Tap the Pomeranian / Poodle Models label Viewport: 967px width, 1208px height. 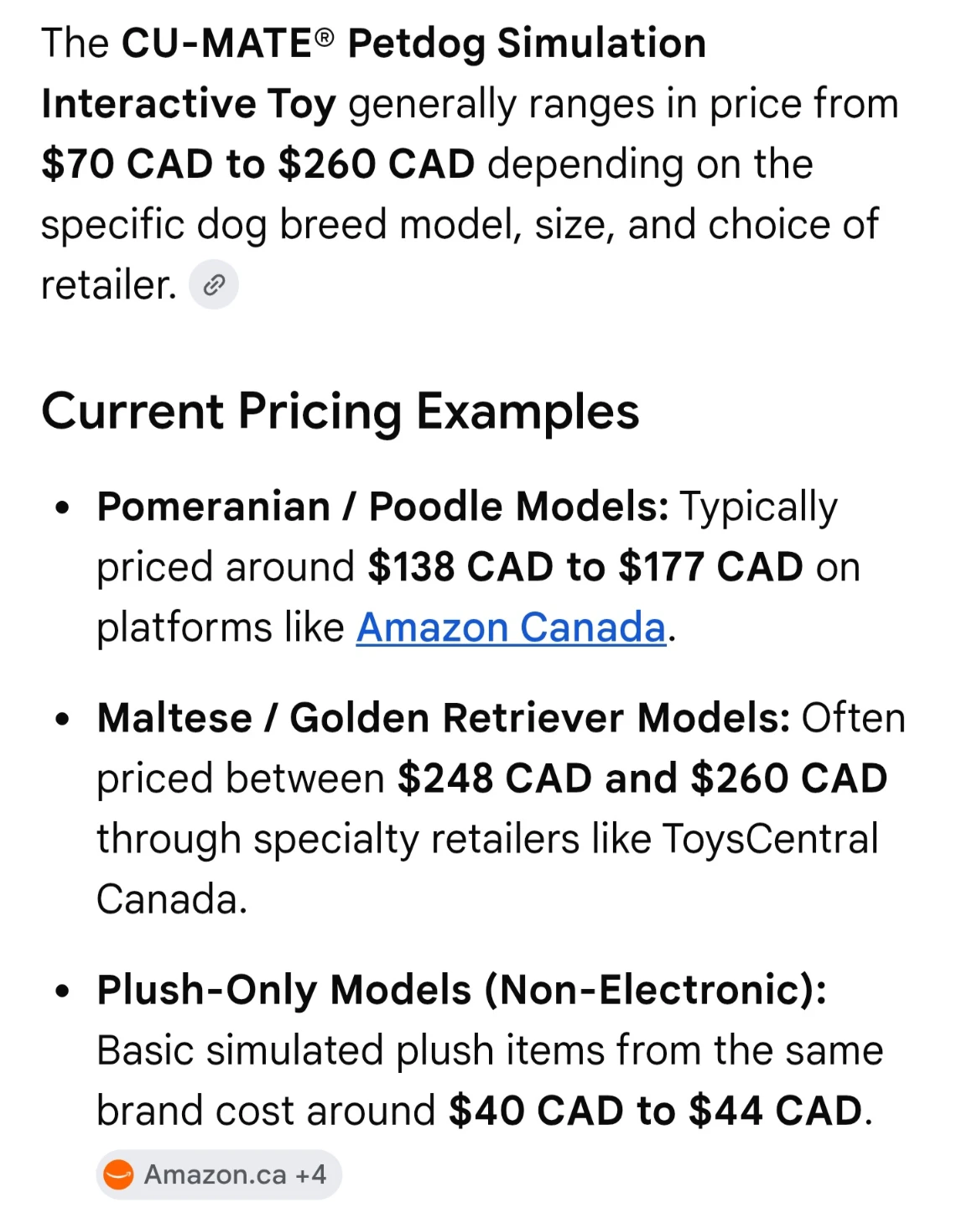(x=382, y=507)
